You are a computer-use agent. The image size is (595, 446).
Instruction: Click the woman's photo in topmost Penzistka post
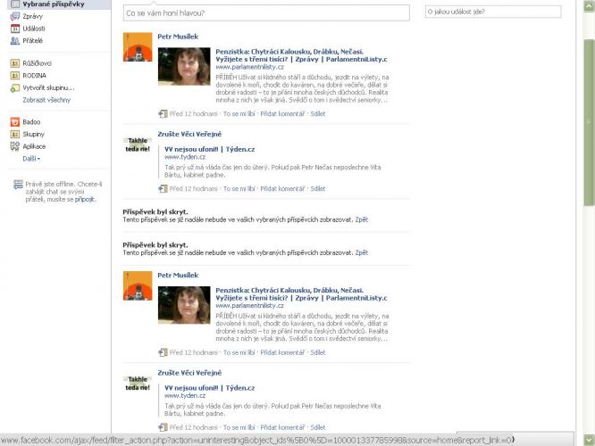pos(184,66)
